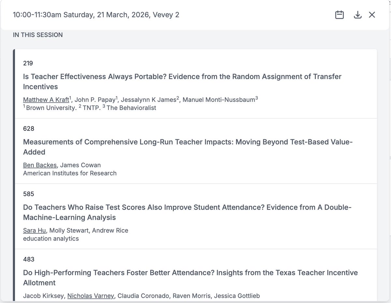Screen dimensions: 391x303
Task: Click affiliation 'American Institutes for Research'
Action: click(x=70, y=173)
